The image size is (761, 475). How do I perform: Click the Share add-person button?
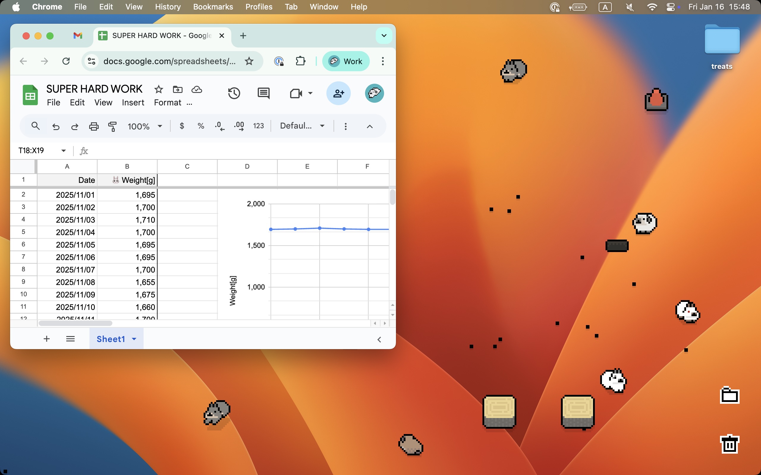pos(338,93)
